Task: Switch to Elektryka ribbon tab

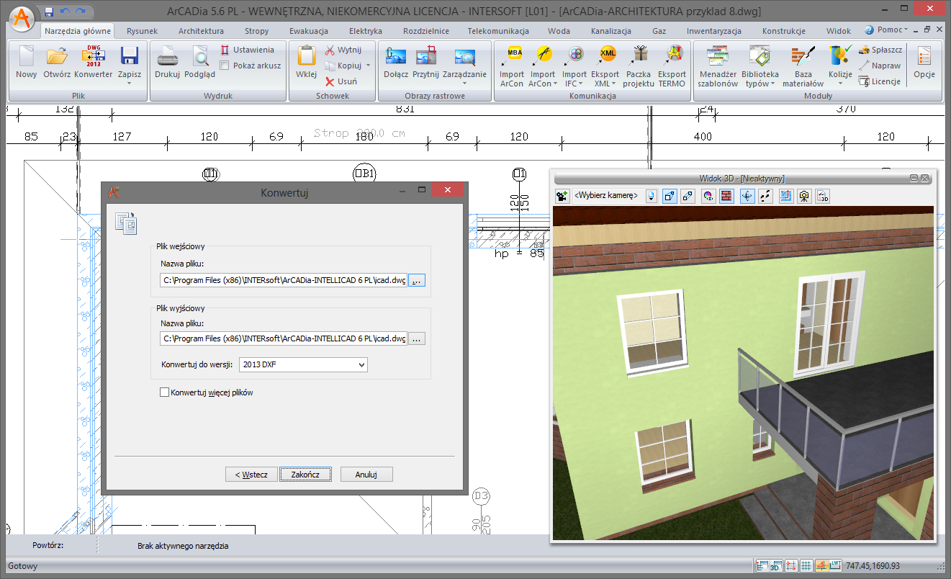Action: tap(366, 31)
